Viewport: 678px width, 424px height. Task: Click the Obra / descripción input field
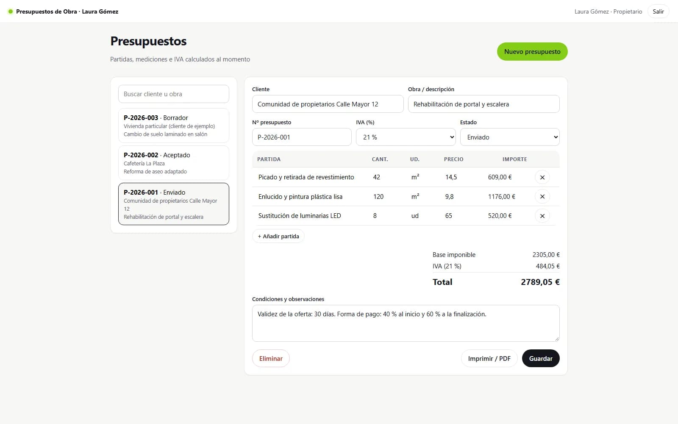coord(484,104)
